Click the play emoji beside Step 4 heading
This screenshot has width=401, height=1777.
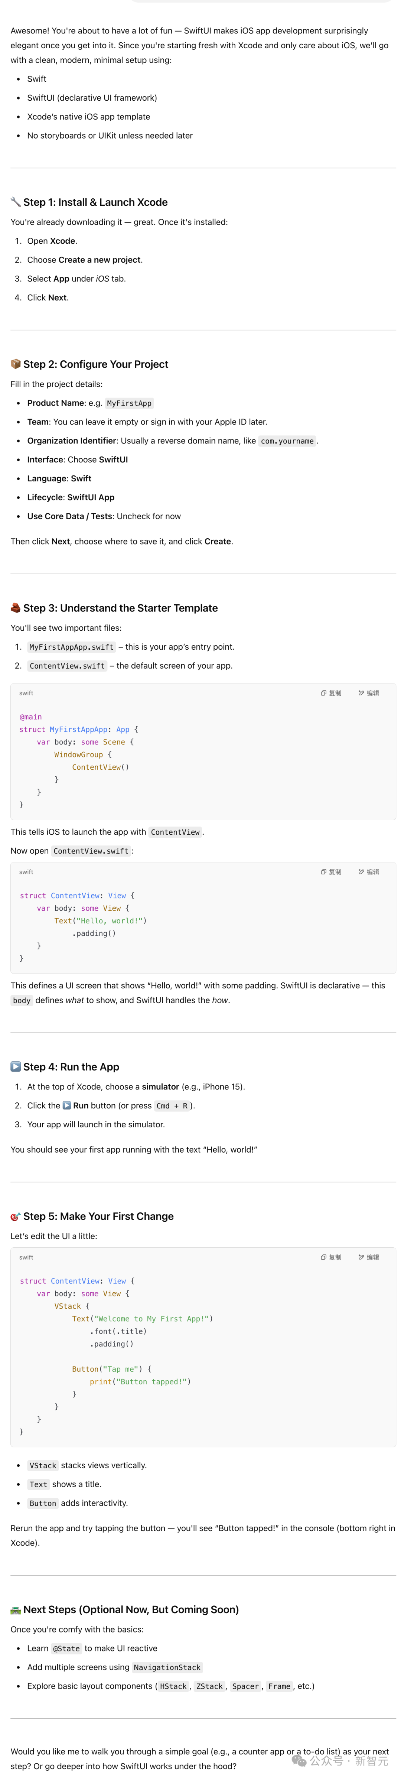[x=16, y=1066]
